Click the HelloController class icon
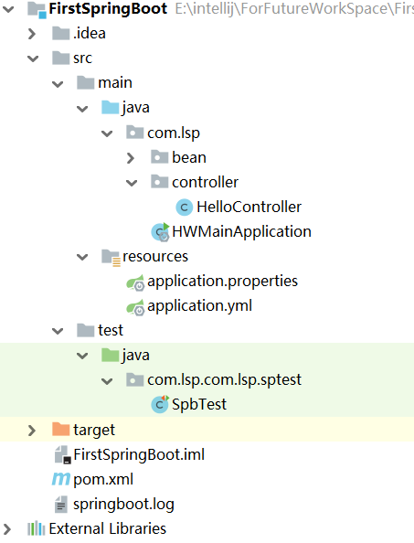Image resolution: width=414 pixels, height=543 pixels. 185,208
